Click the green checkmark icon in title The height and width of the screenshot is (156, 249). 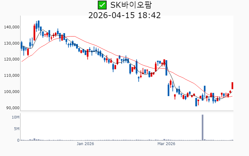(101, 5)
